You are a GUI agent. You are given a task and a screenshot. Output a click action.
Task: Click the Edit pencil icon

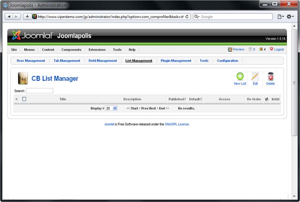(255, 76)
